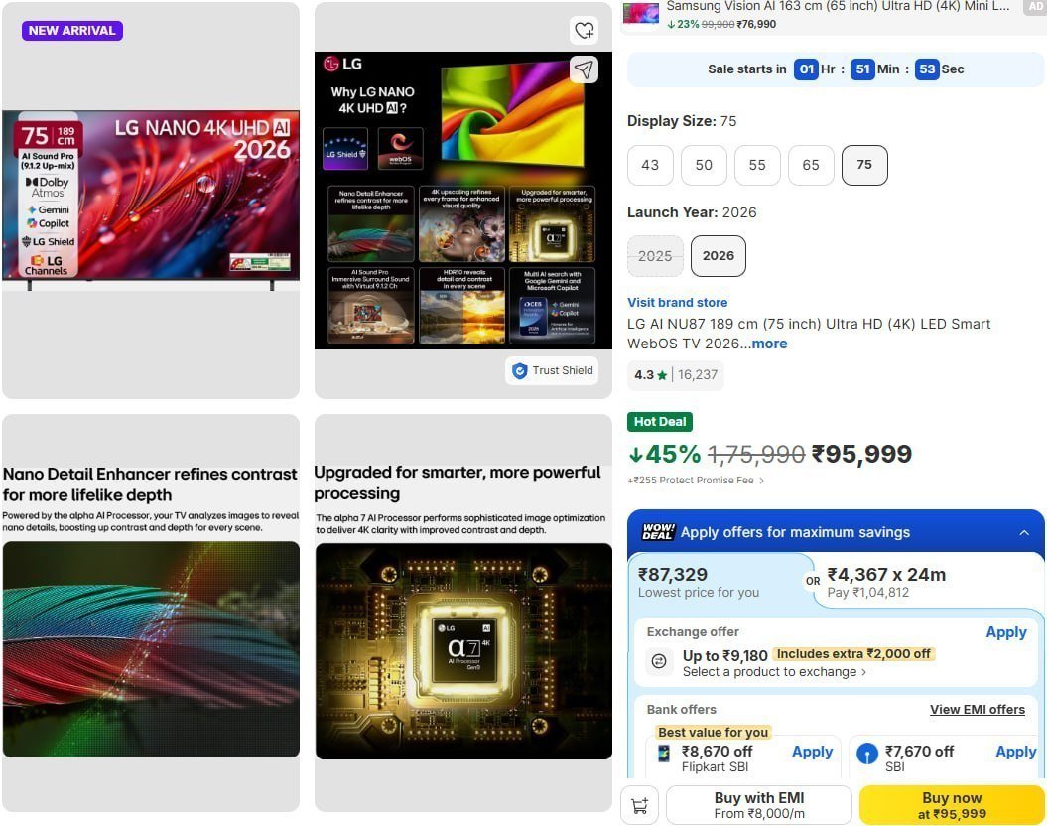Viewport: 1047px width, 826px height.
Task: Select 65 inch display size
Action: 811,165
